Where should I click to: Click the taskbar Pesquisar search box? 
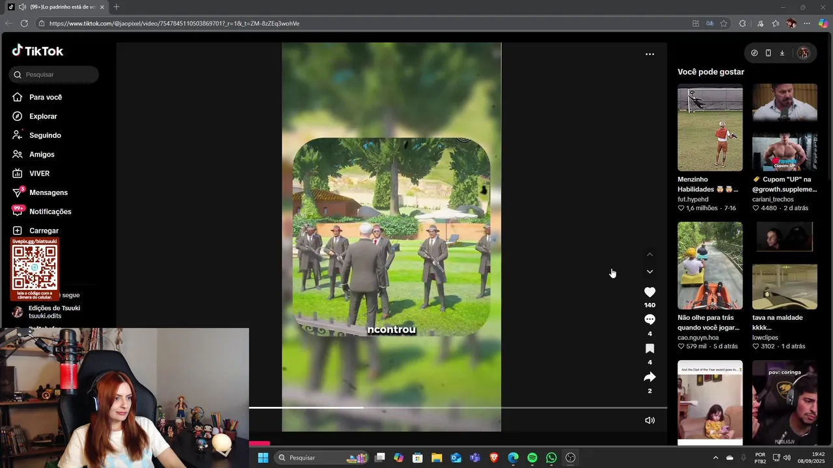pos(321,458)
